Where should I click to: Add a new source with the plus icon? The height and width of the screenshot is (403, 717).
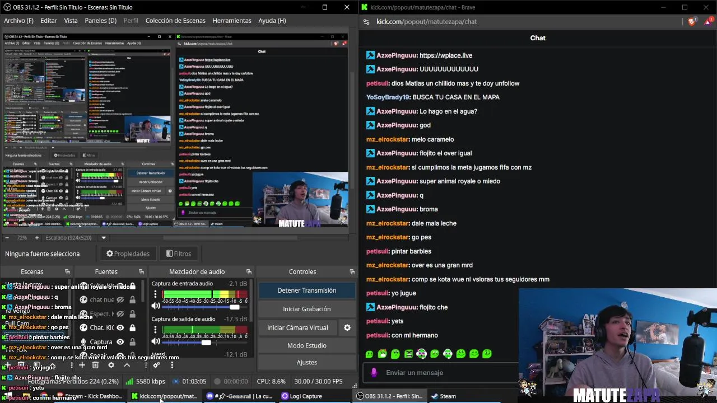coord(82,365)
